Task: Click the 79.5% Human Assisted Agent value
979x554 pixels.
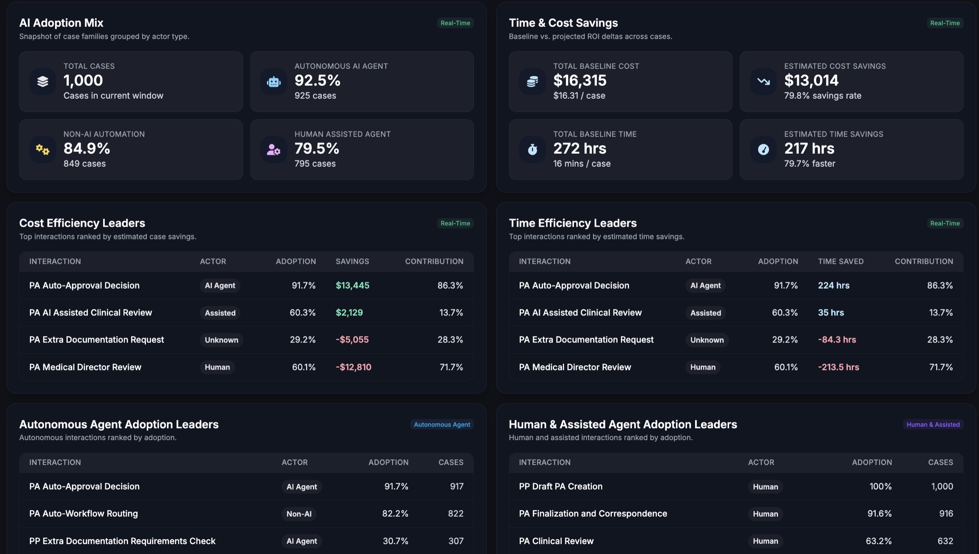Action: click(x=317, y=148)
